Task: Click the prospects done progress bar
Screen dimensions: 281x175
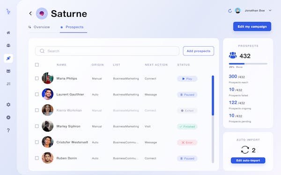Action: click(248, 64)
